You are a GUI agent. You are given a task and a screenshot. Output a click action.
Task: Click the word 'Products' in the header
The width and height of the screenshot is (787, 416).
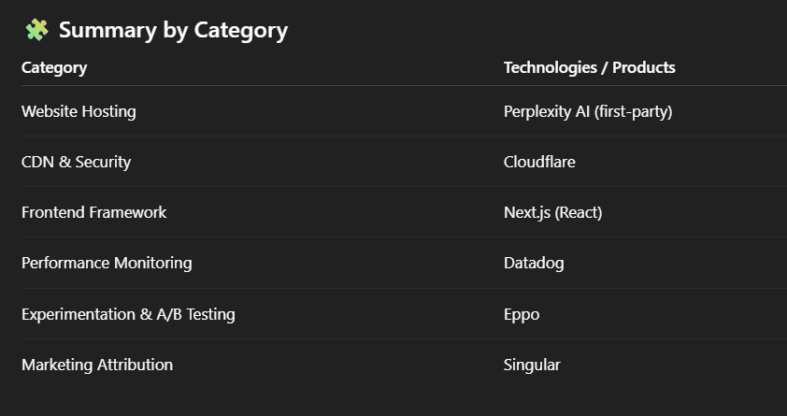click(x=644, y=67)
